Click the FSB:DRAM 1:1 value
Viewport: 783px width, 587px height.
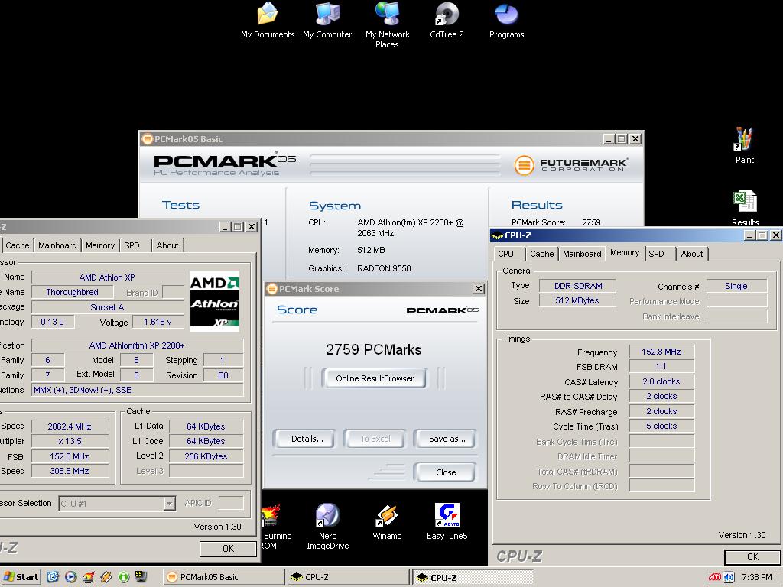tap(661, 367)
